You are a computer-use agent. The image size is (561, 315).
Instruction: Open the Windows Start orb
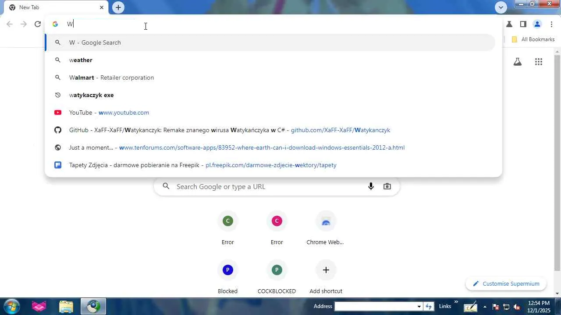[11, 306]
